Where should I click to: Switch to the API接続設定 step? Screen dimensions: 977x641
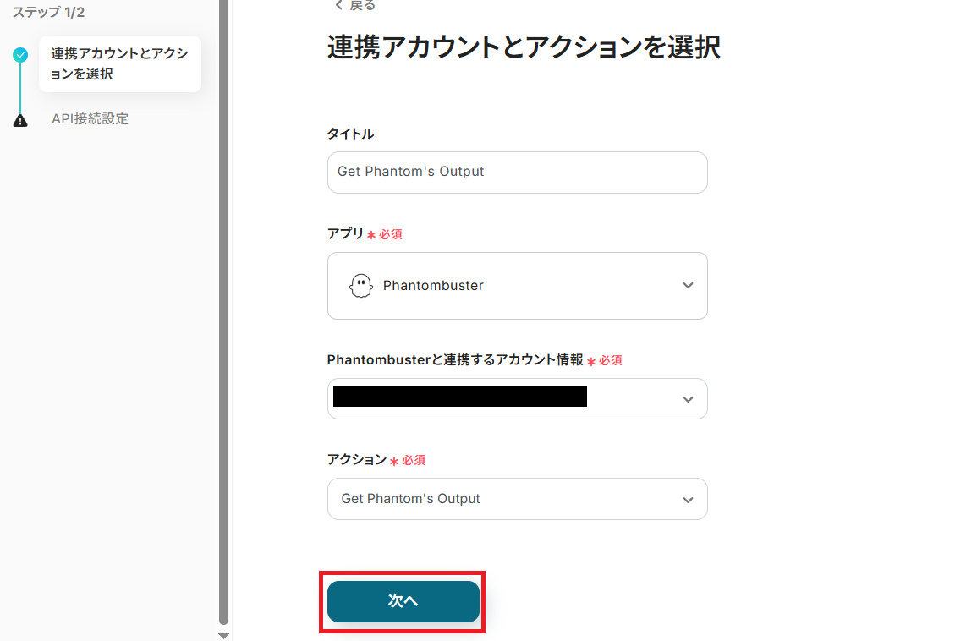(x=90, y=119)
